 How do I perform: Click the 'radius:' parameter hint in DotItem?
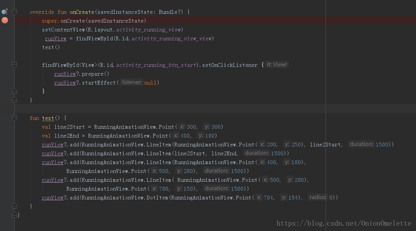pyautogui.click(x=318, y=197)
